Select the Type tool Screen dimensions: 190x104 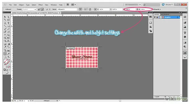click(x=8, y=23)
